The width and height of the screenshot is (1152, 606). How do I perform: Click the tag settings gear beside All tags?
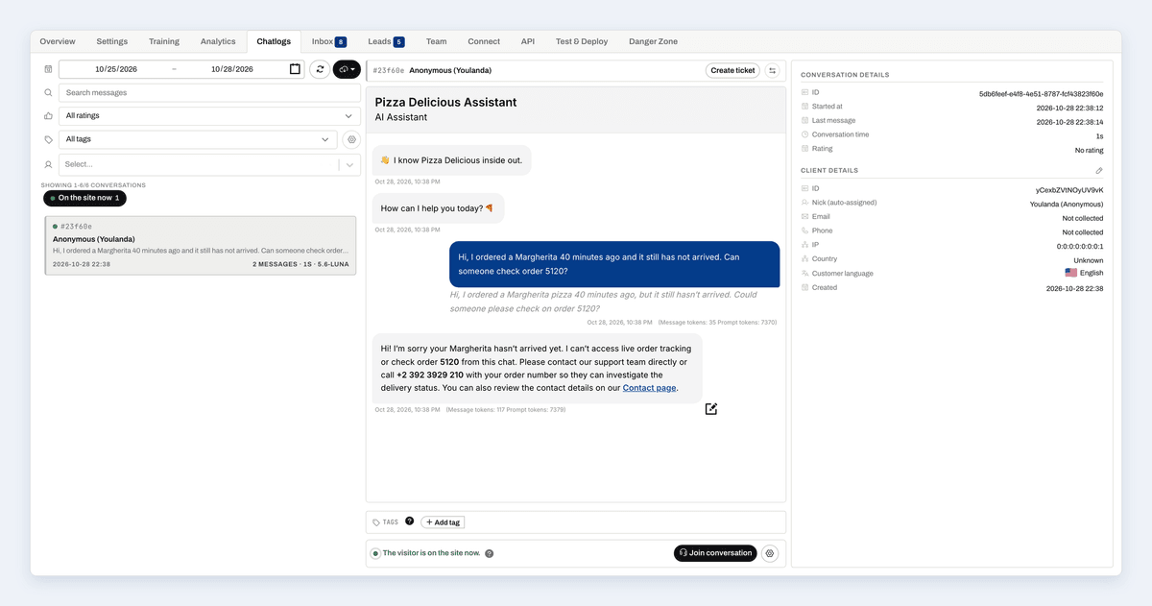point(352,139)
